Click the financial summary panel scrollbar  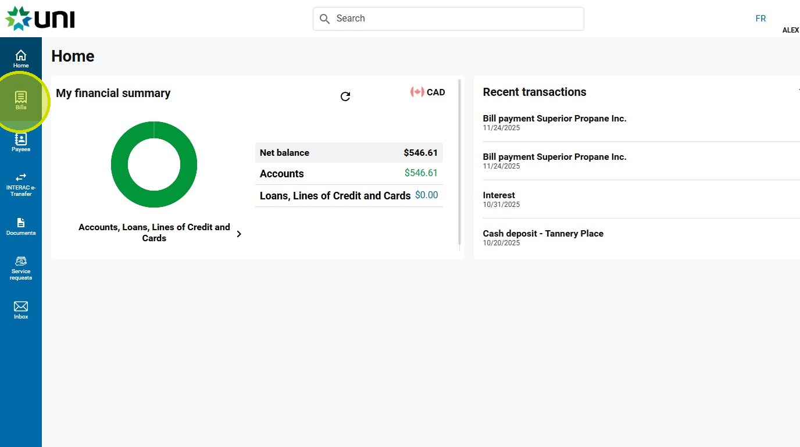460,163
